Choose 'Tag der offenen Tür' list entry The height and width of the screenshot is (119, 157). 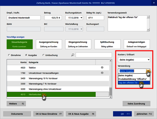(x=134, y=83)
